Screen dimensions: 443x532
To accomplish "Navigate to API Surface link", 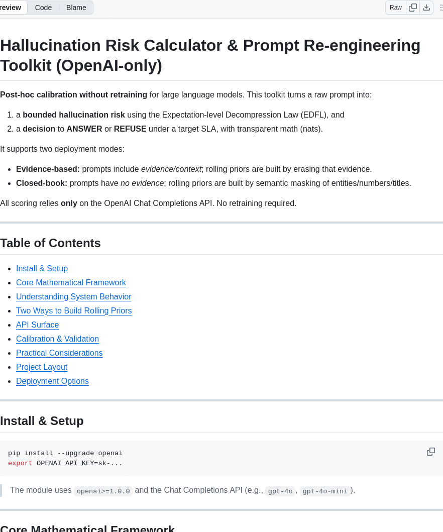I will (37, 325).
